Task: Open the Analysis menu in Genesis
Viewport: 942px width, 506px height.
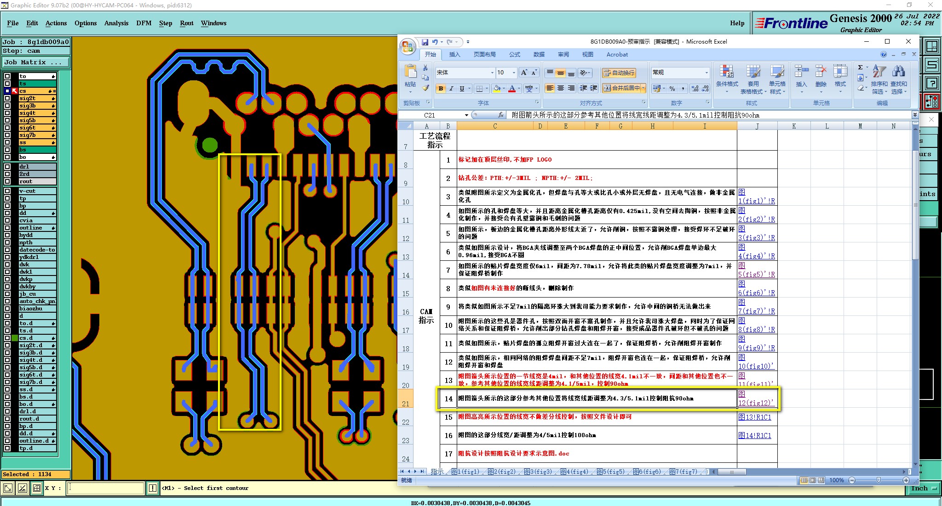Action: [116, 23]
